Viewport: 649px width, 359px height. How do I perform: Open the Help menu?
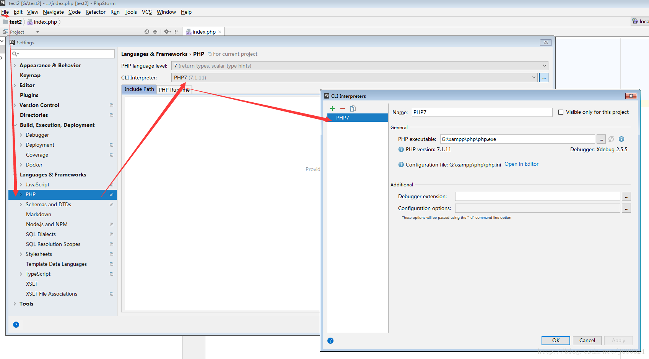pos(186,12)
